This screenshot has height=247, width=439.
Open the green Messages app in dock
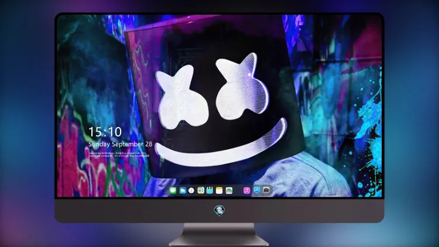pos(173,190)
